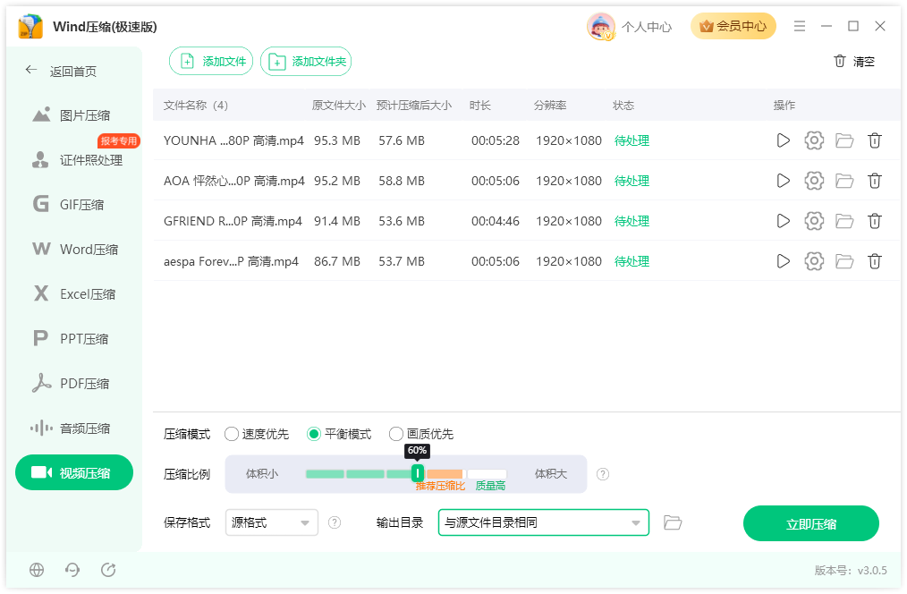This screenshot has width=907, height=594.
Task: Select file name YOUNHA ...80P 高清.mp4
Action: 233,140
